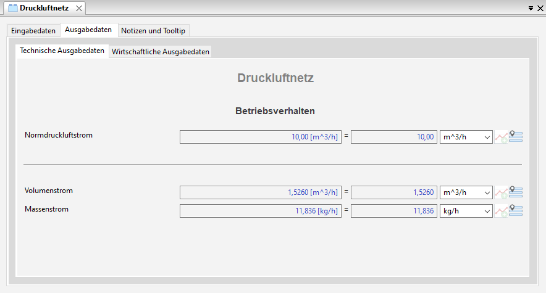
Task: Add Normdruckluftstrom to a chart
Action: coord(501,137)
